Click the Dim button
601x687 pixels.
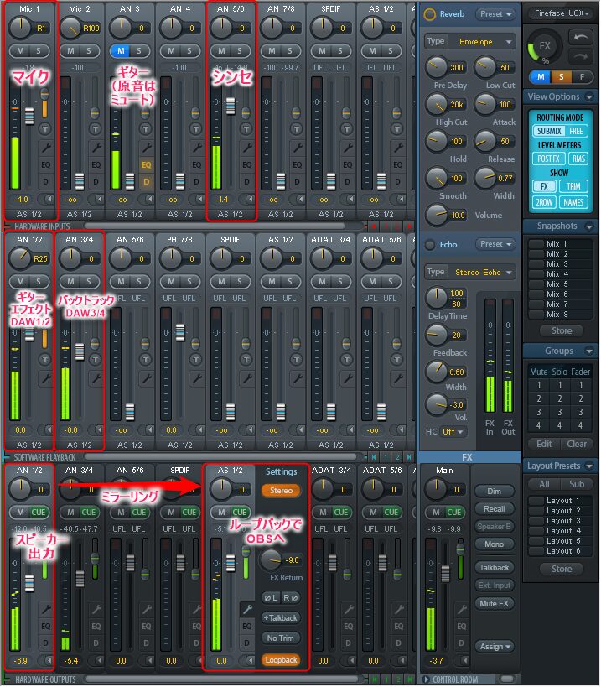click(x=495, y=492)
